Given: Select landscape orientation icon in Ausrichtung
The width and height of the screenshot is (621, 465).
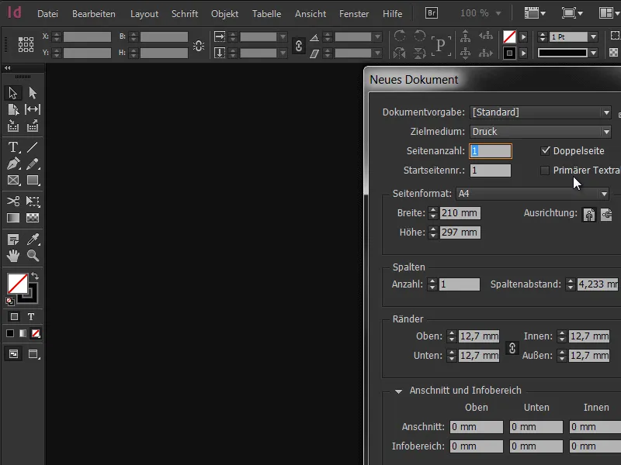Looking at the screenshot, I should pos(606,215).
